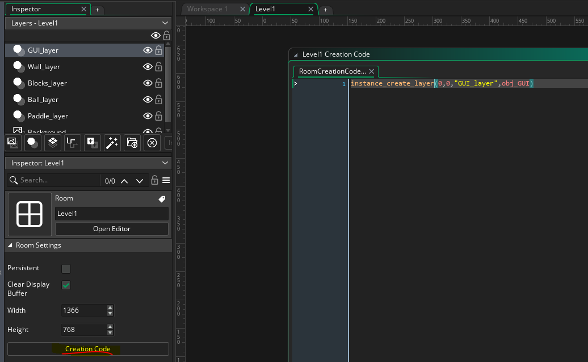588x362 pixels.
Task: Create new tile layer icon
Action: click(x=52, y=143)
